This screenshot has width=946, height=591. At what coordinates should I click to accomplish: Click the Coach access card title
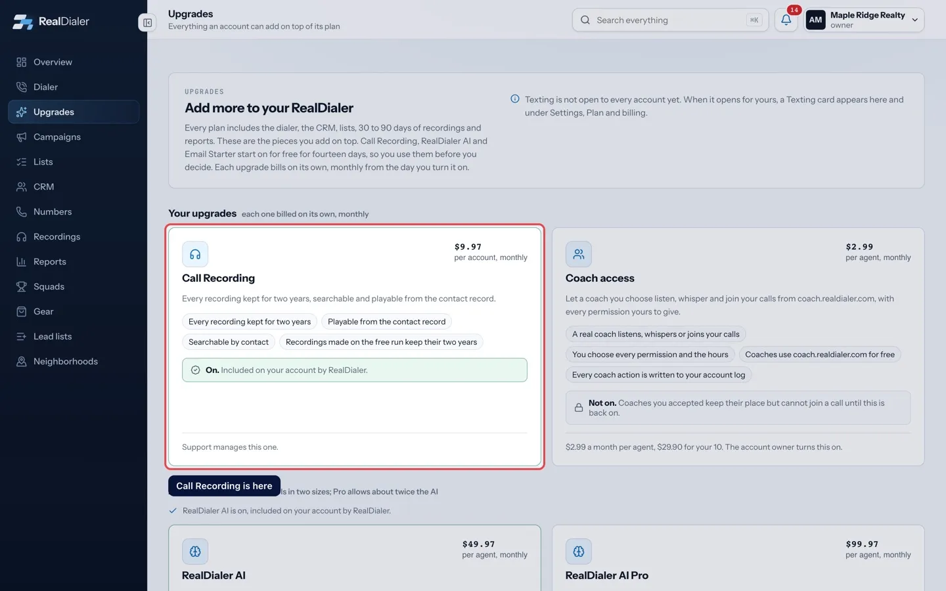click(600, 278)
